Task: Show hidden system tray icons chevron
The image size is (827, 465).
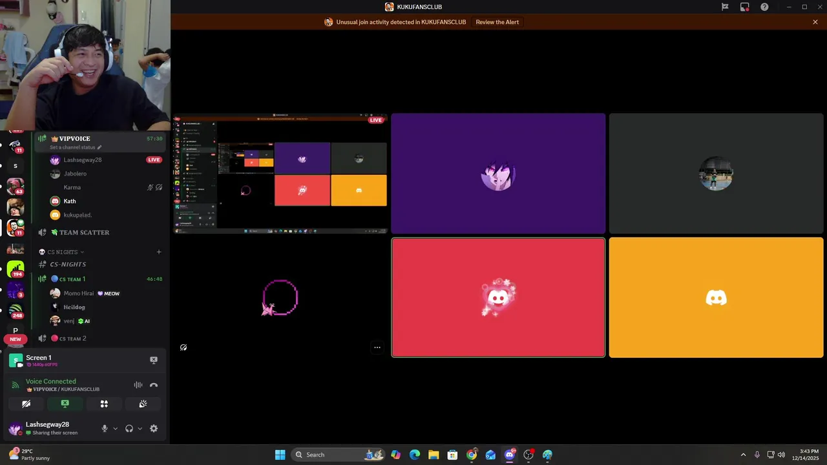Action: tap(743, 455)
